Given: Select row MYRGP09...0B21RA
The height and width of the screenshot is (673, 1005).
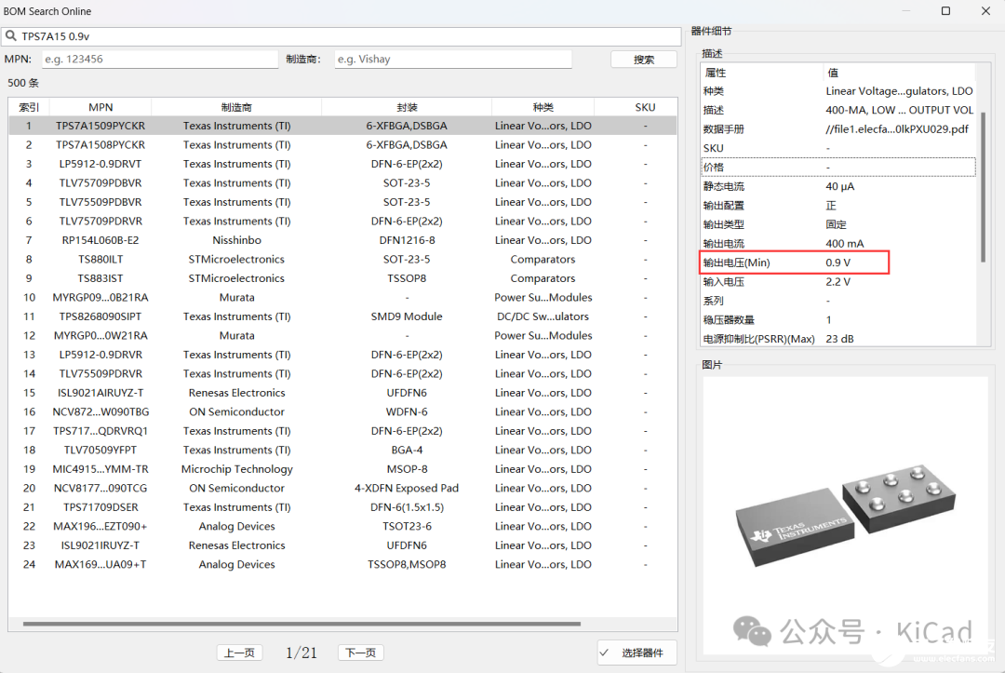Looking at the screenshot, I should [x=342, y=297].
